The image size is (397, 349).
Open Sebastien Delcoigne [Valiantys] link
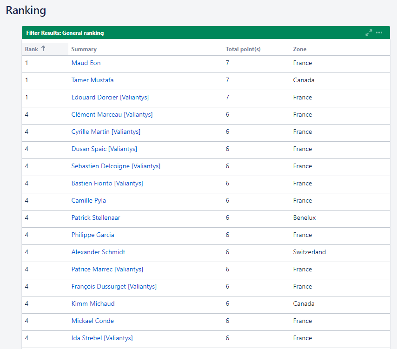click(x=116, y=166)
